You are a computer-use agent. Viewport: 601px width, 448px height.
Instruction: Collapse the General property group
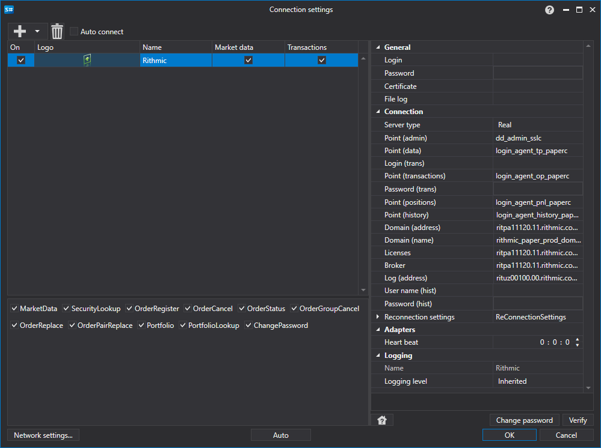coord(378,47)
